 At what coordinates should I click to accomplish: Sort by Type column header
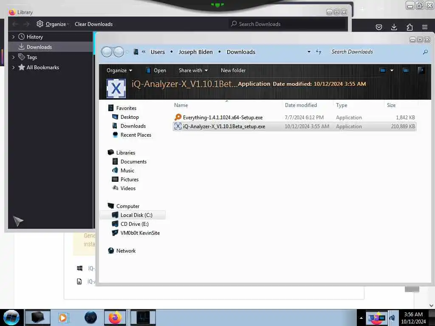342,105
